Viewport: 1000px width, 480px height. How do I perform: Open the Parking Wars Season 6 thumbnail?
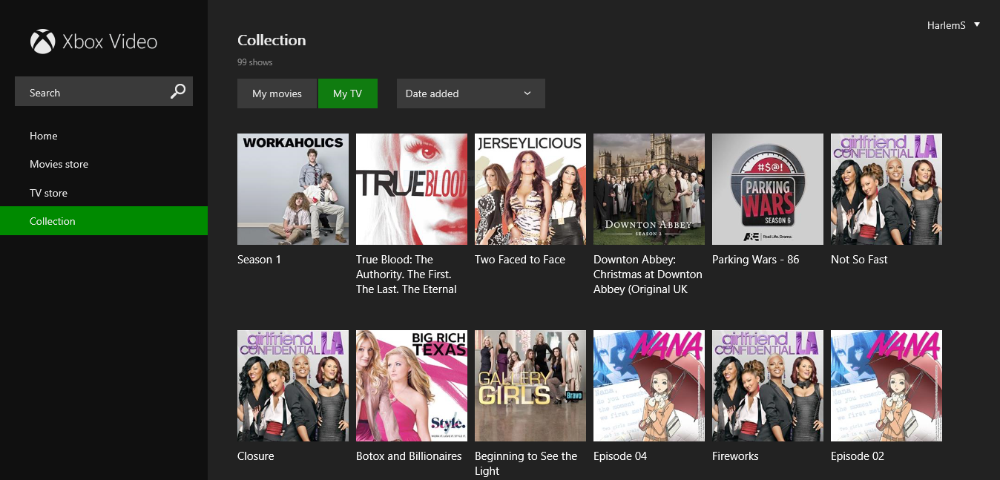click(x=768, y=189)
